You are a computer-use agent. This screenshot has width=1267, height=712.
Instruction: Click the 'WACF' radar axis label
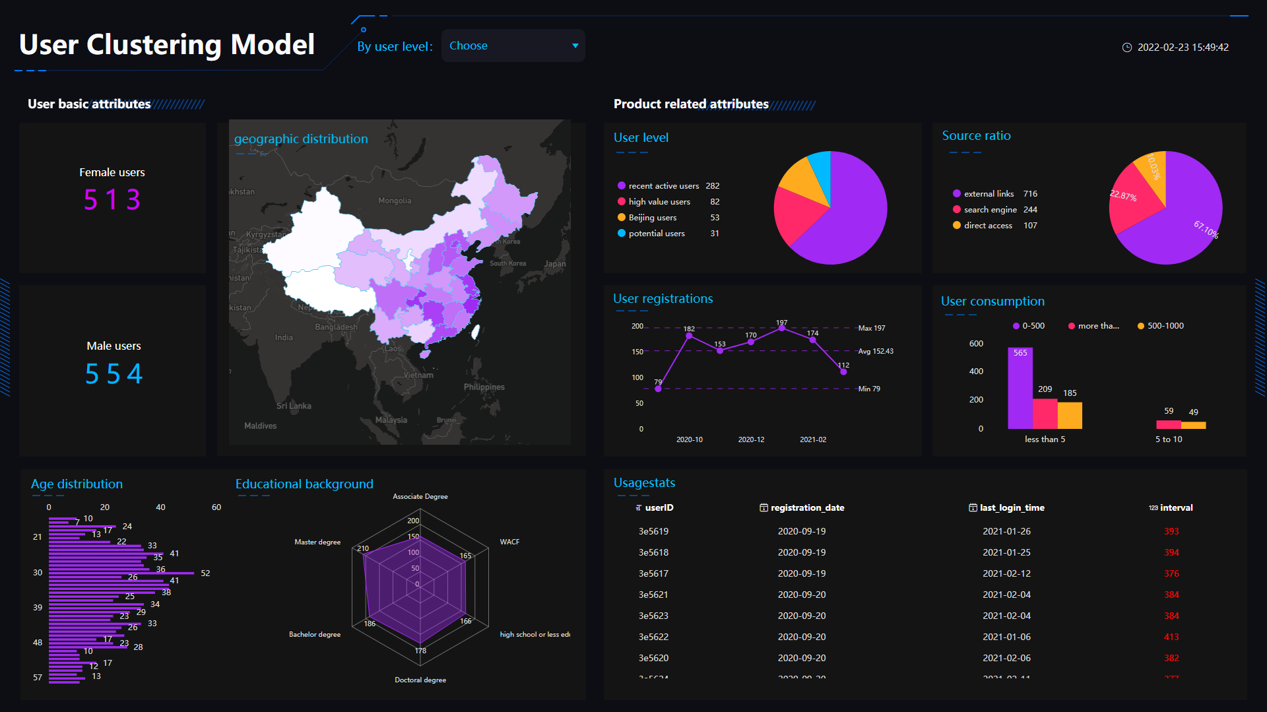pyautogui.click(x=509, y=542)
